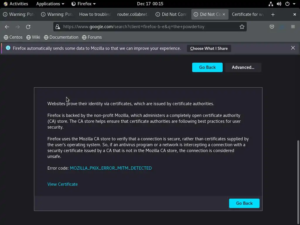Image resolution: width=300 pixels, height=225 pixels.
Task: Reload the current page
Action: (28, 27)
